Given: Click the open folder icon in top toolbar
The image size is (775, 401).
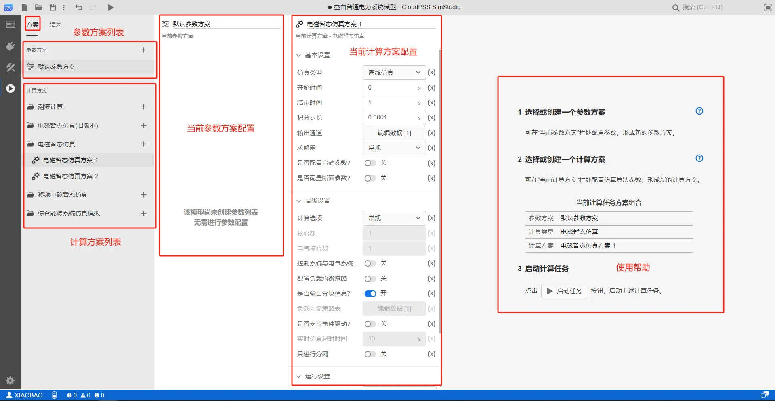Looking at the screenshot, I should (x=39, y=7).
